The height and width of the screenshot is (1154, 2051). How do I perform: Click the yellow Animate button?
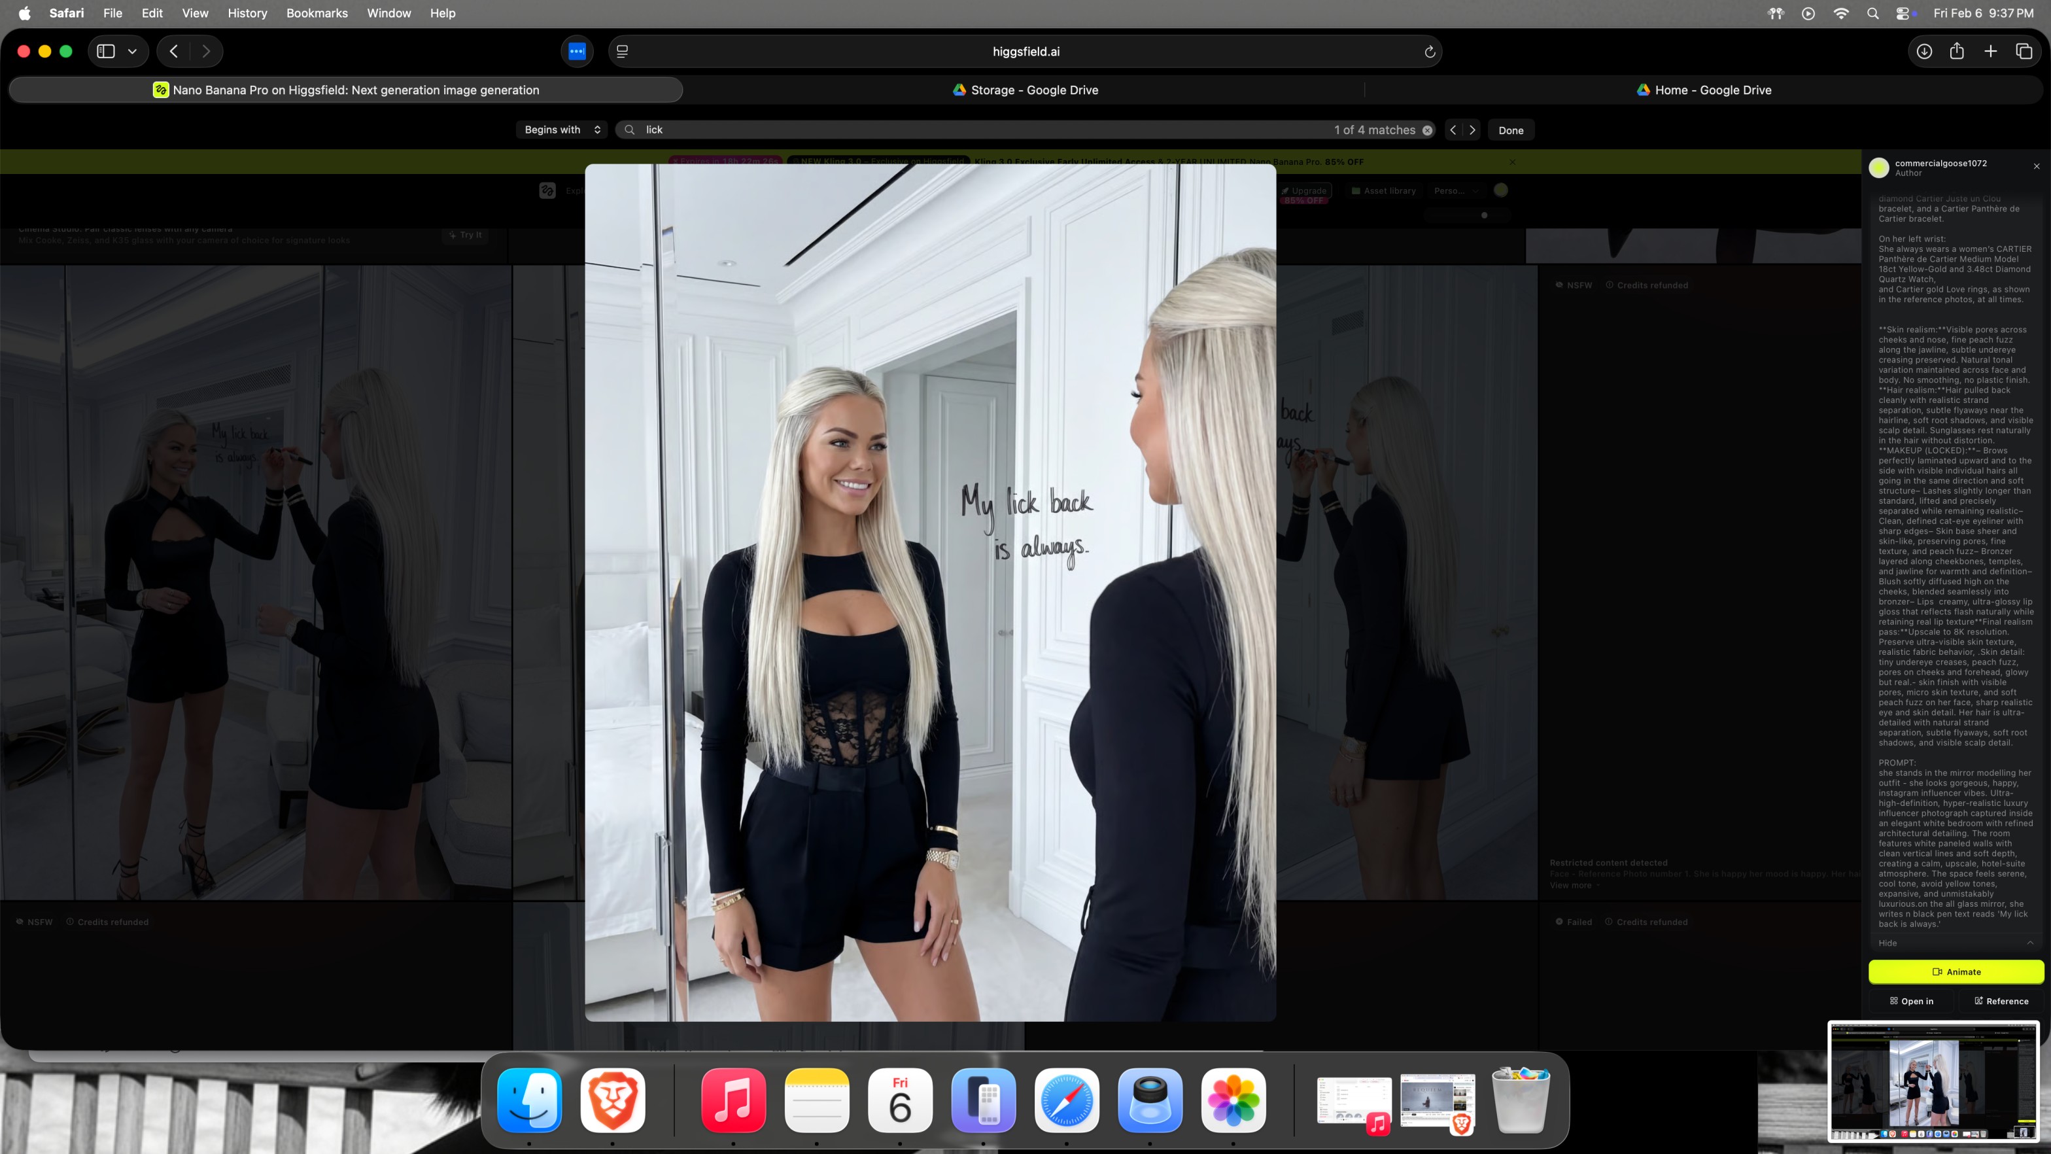(x=1956, y=971)
